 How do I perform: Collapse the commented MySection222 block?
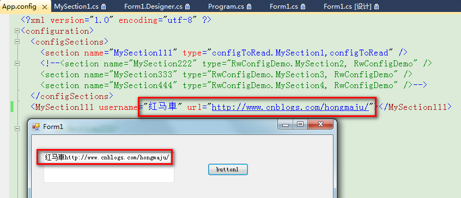(x=17, y=63)
